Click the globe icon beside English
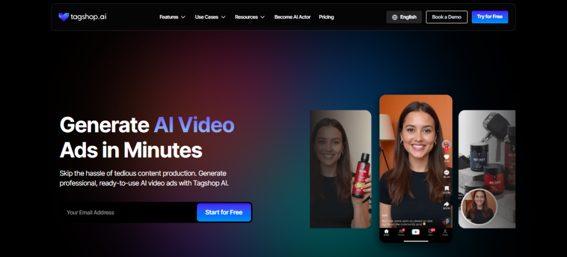This screenshot has width=567, height=257. [x=394, y=17]
